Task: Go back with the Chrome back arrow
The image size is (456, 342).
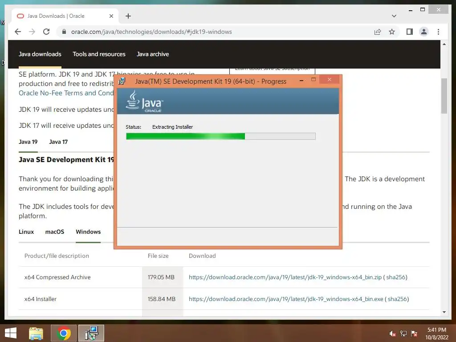Action: [18, 32]
